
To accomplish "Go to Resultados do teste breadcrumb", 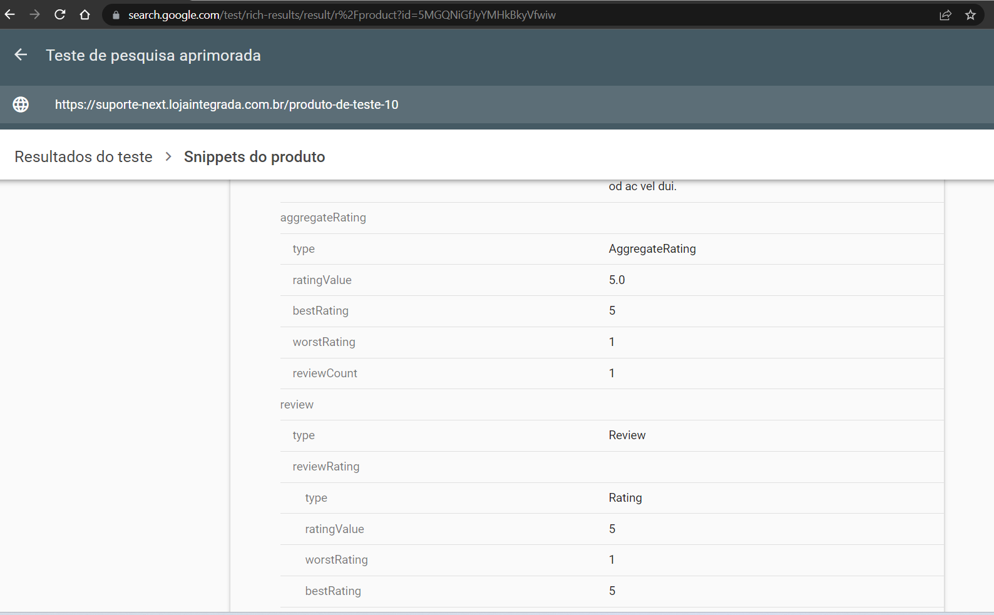I will (x=83, y=156).
